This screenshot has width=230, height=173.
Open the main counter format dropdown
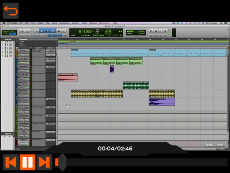pos(92,31)
